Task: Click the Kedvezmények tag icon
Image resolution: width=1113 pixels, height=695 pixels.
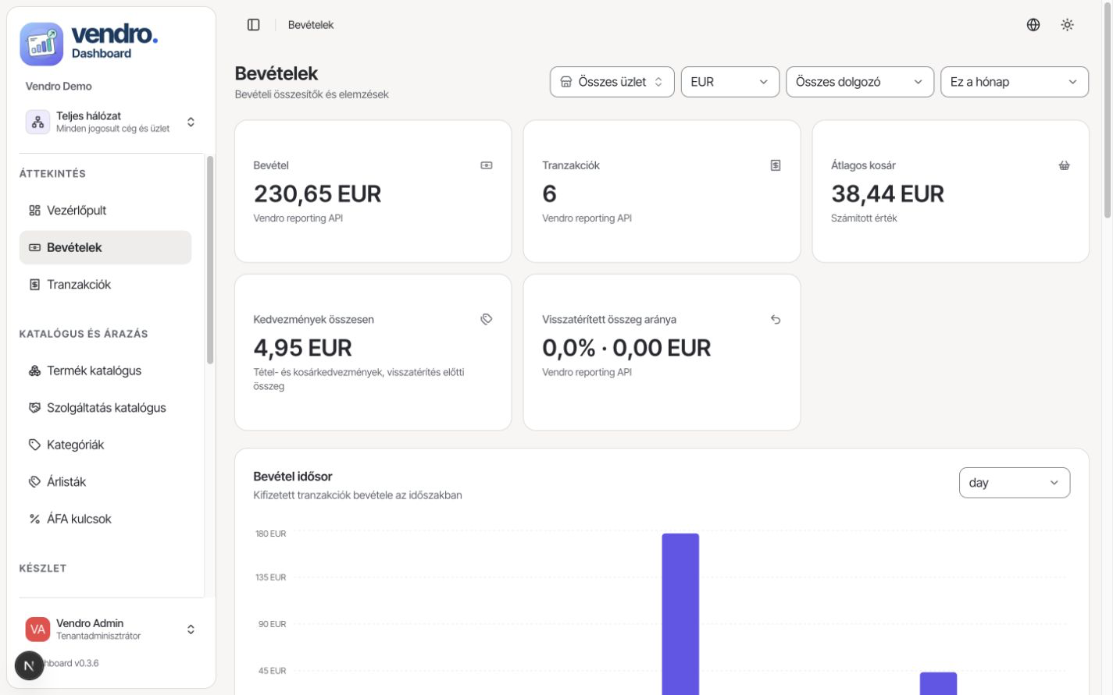Action: 487,319
